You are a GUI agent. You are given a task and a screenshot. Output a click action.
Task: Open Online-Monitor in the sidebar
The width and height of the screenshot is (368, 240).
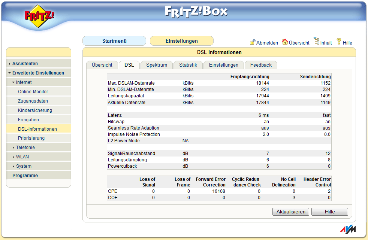(33, 92)
